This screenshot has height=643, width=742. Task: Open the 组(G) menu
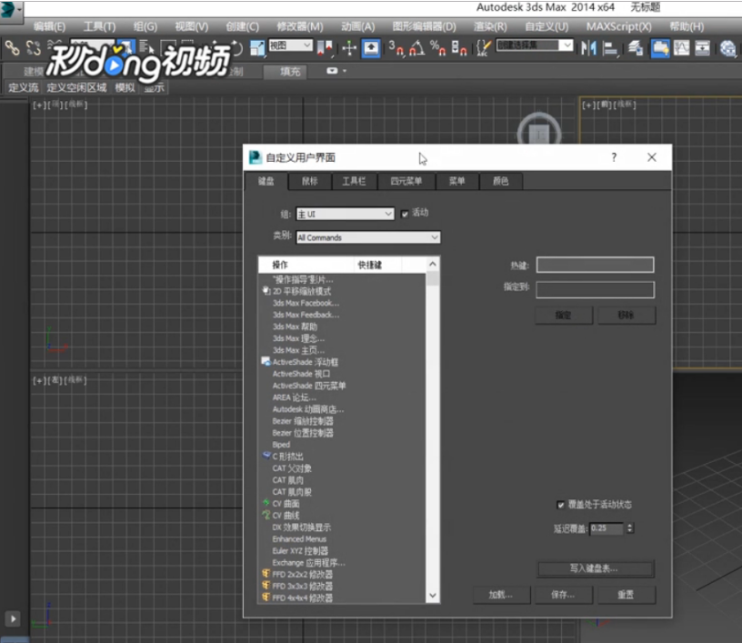[145, 26]
